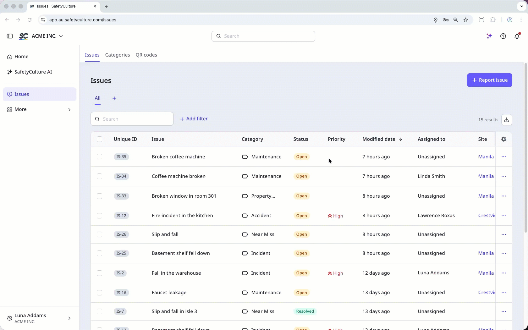
Task: Click the Resolved status badge on IS-7
Action: point(305,311)
